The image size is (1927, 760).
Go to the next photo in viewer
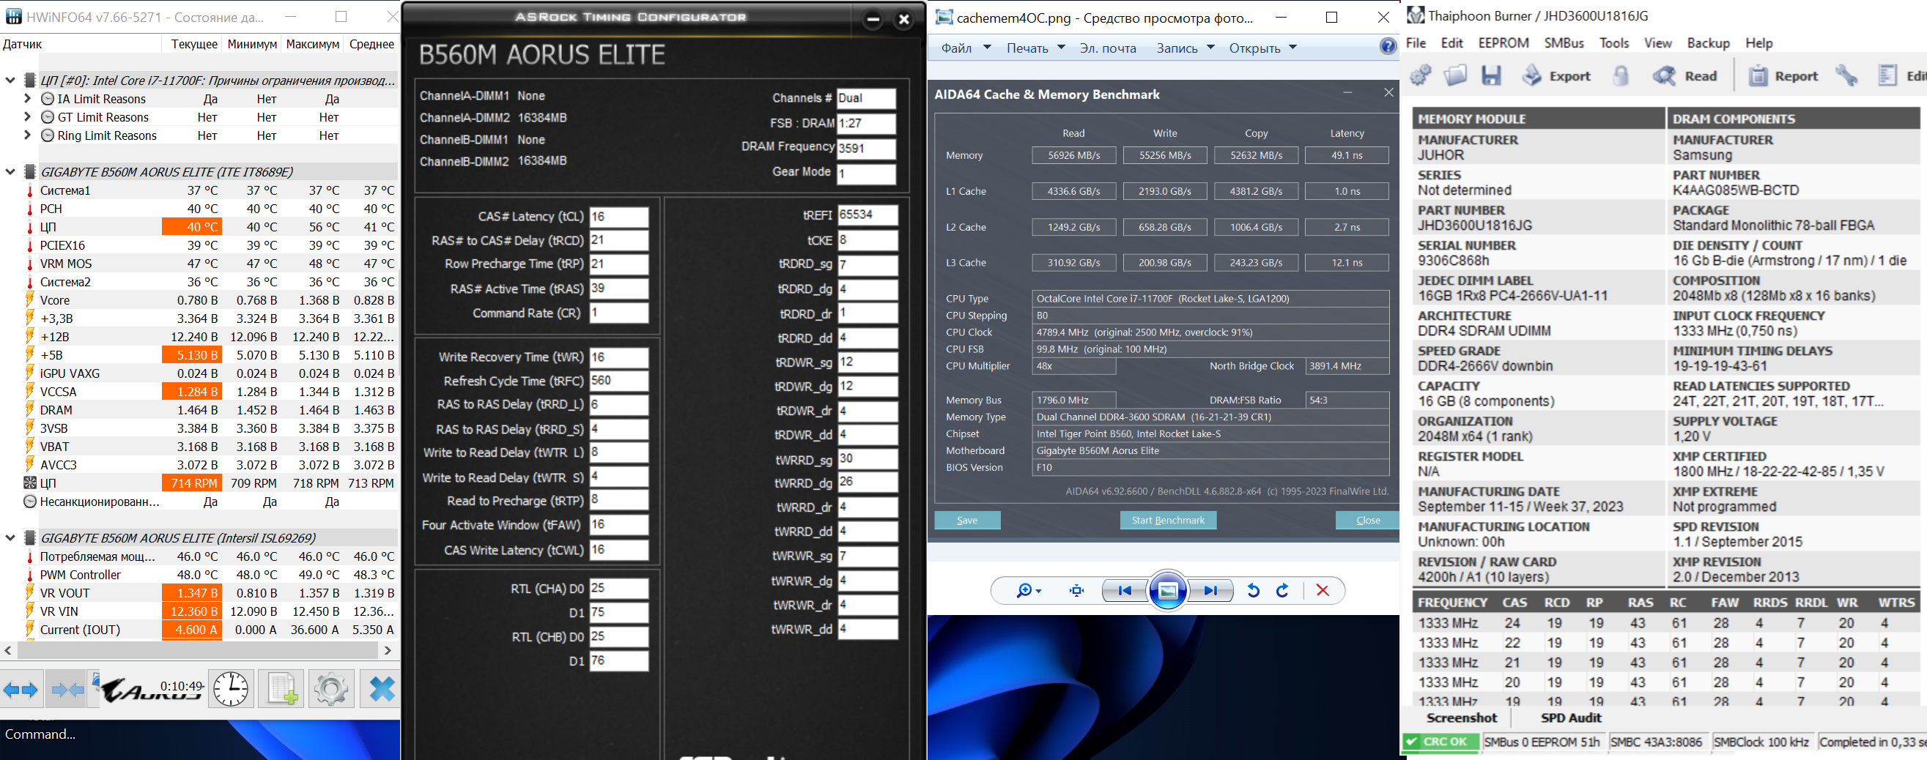tap(1210, 591)
